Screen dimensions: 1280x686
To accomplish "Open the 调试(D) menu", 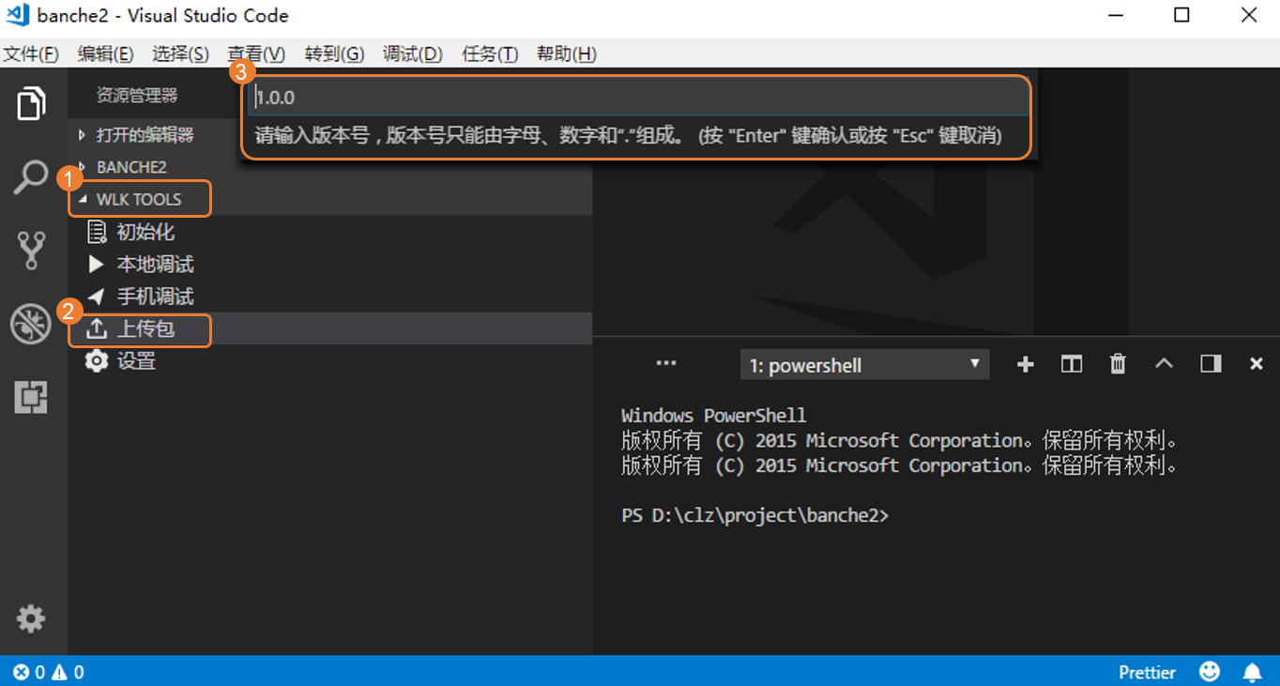I will [412, 53].
